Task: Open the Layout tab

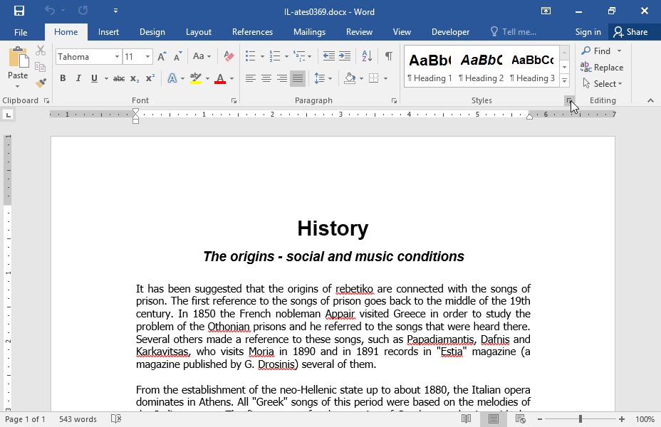Action: [199, 32]
